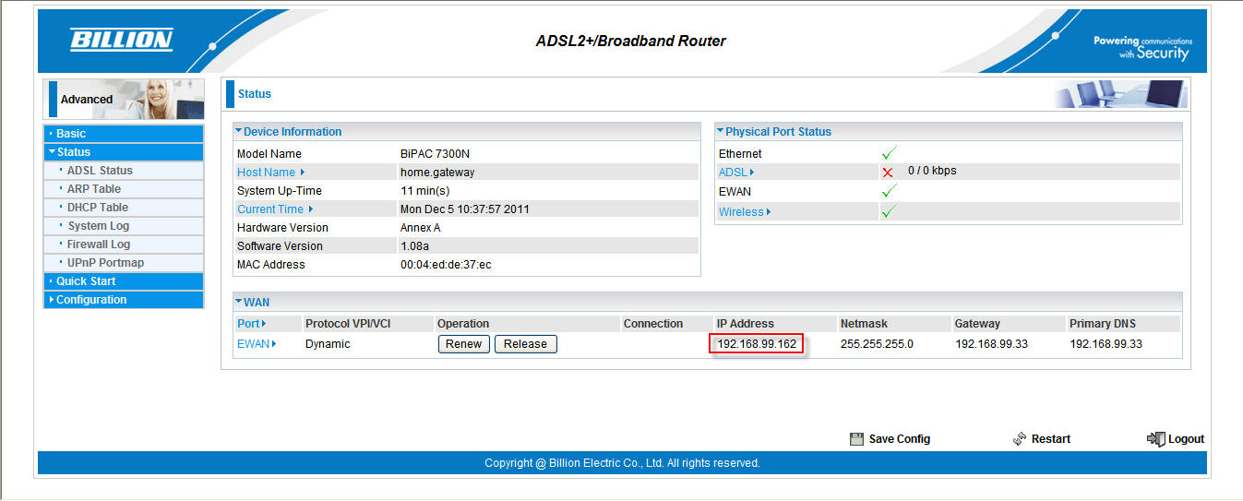Expand the Basic menu

[124, 134]
